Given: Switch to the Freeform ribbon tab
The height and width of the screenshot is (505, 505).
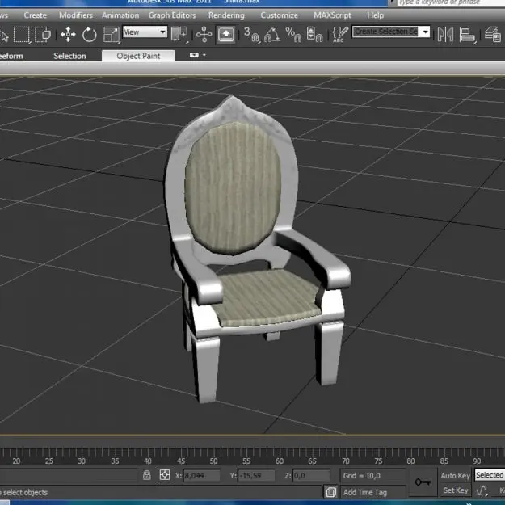Looking at the screenshot, I should coord(11,56).
